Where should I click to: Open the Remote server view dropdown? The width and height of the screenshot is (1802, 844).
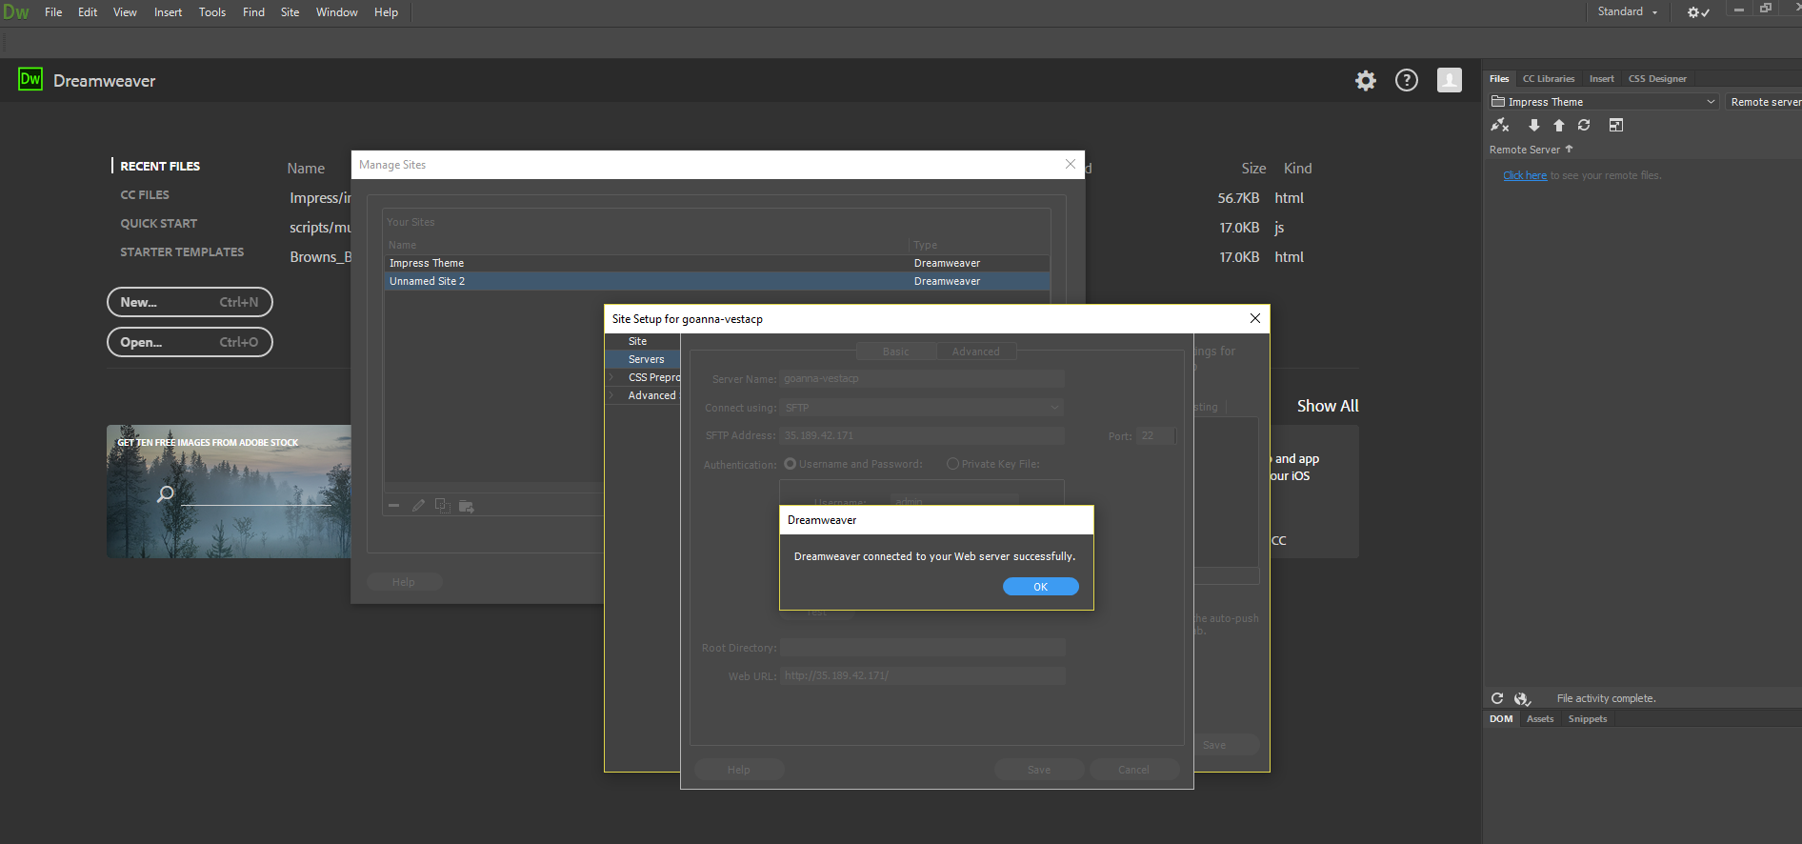(x=1765, y=102)
